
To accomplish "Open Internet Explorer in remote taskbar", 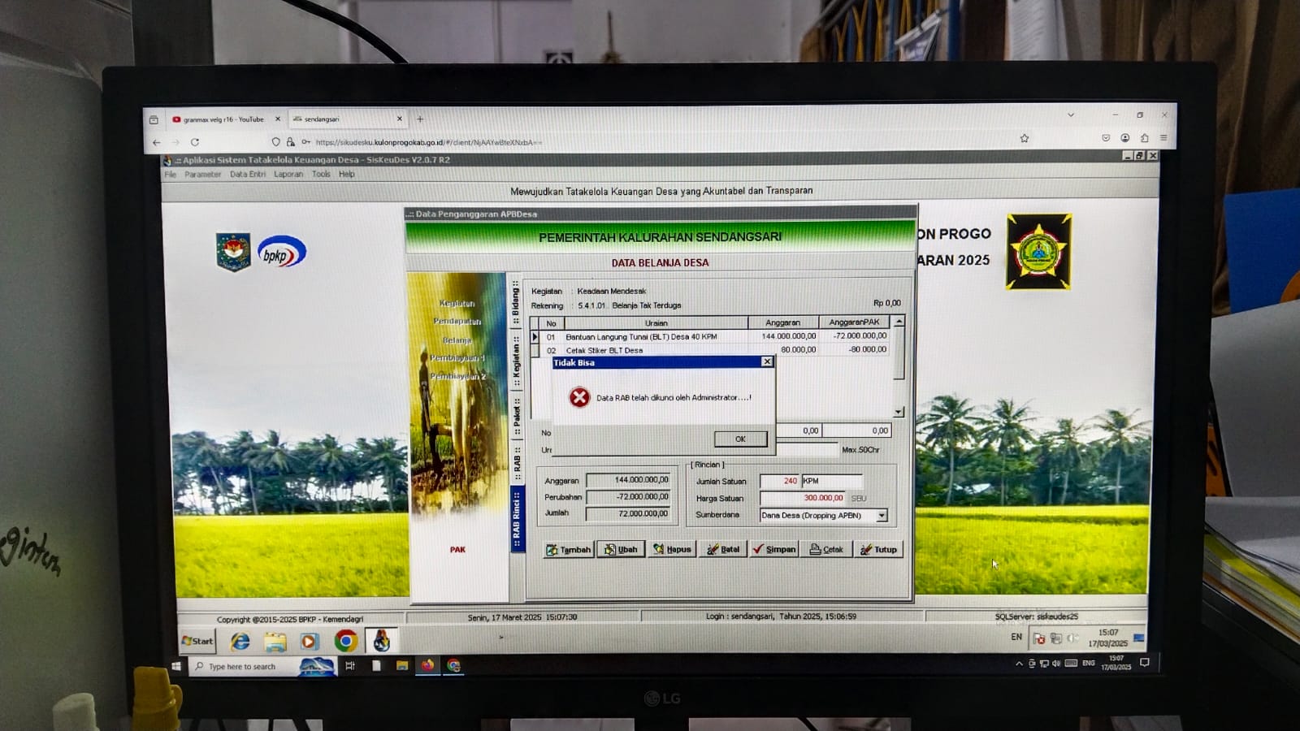I will 240,642.
